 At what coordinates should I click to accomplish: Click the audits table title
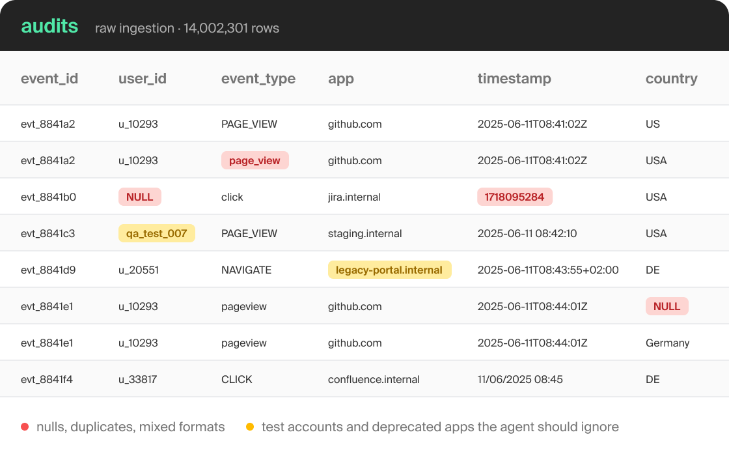(x=49, y=26)
